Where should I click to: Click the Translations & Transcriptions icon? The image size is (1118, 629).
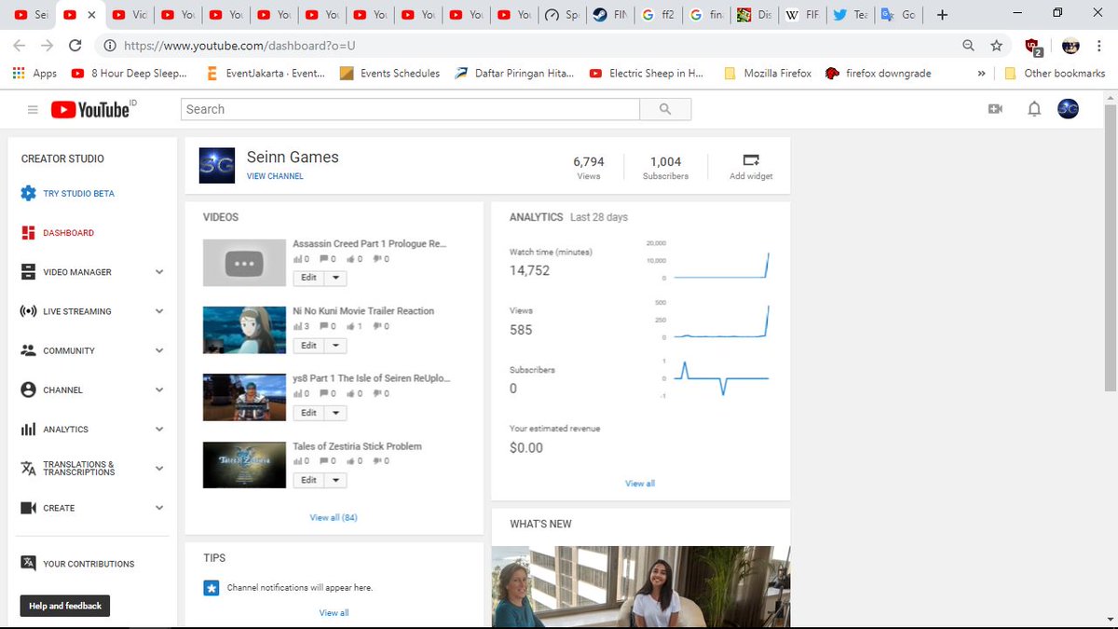click(28, 469)
